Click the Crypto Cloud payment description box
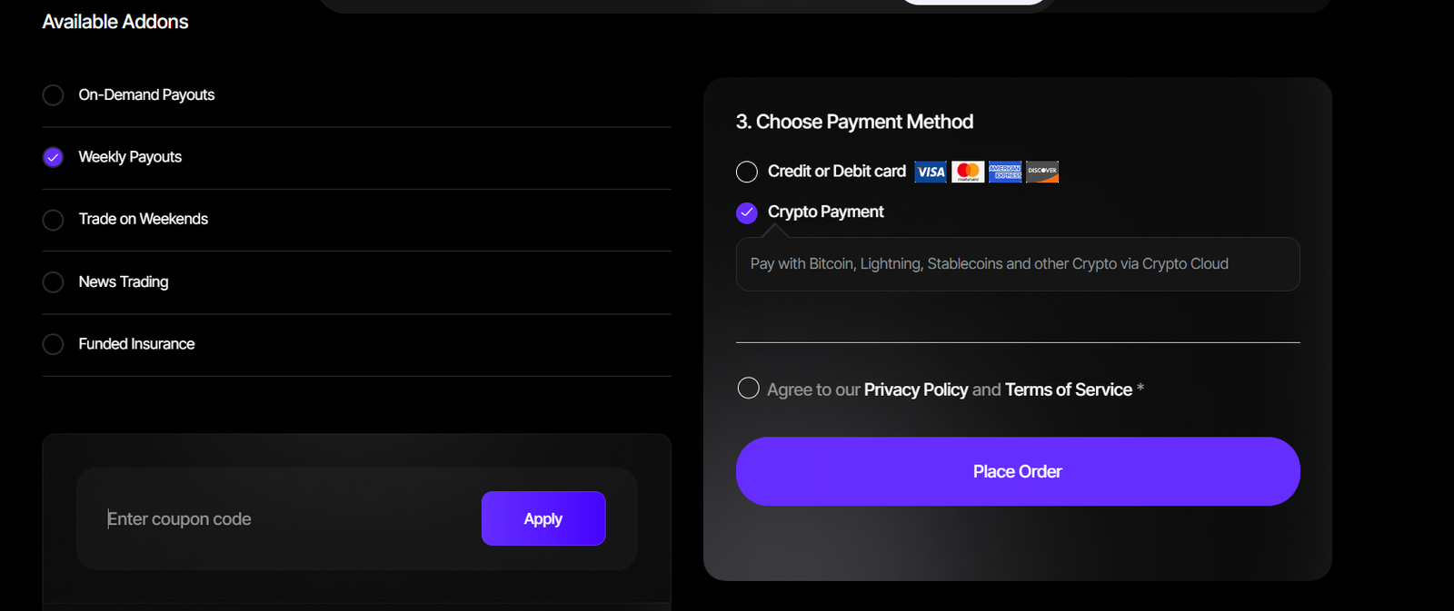The width and height of the screenshot is (1454, 611). pos(1017,264)
